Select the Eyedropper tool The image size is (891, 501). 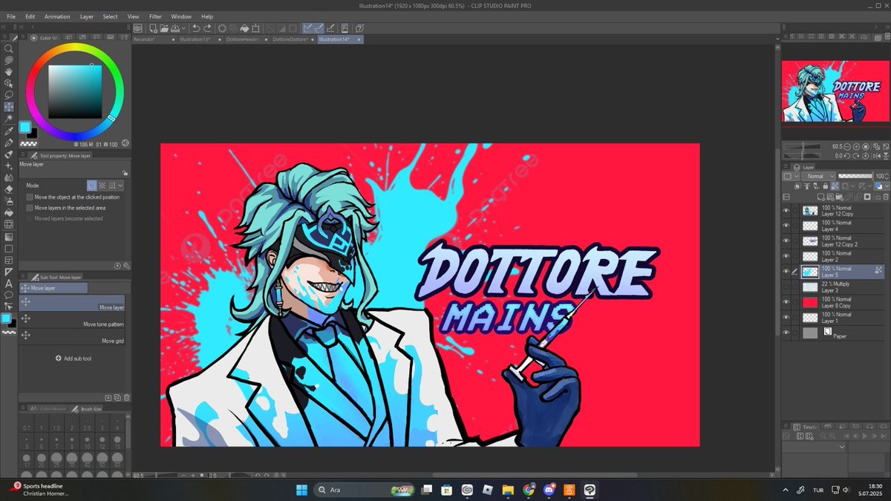pos(9,131)
